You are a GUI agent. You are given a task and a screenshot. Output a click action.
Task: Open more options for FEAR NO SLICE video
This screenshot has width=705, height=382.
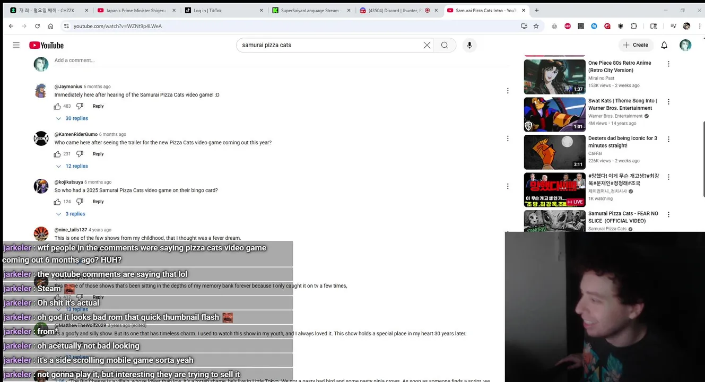click(668, 214)
